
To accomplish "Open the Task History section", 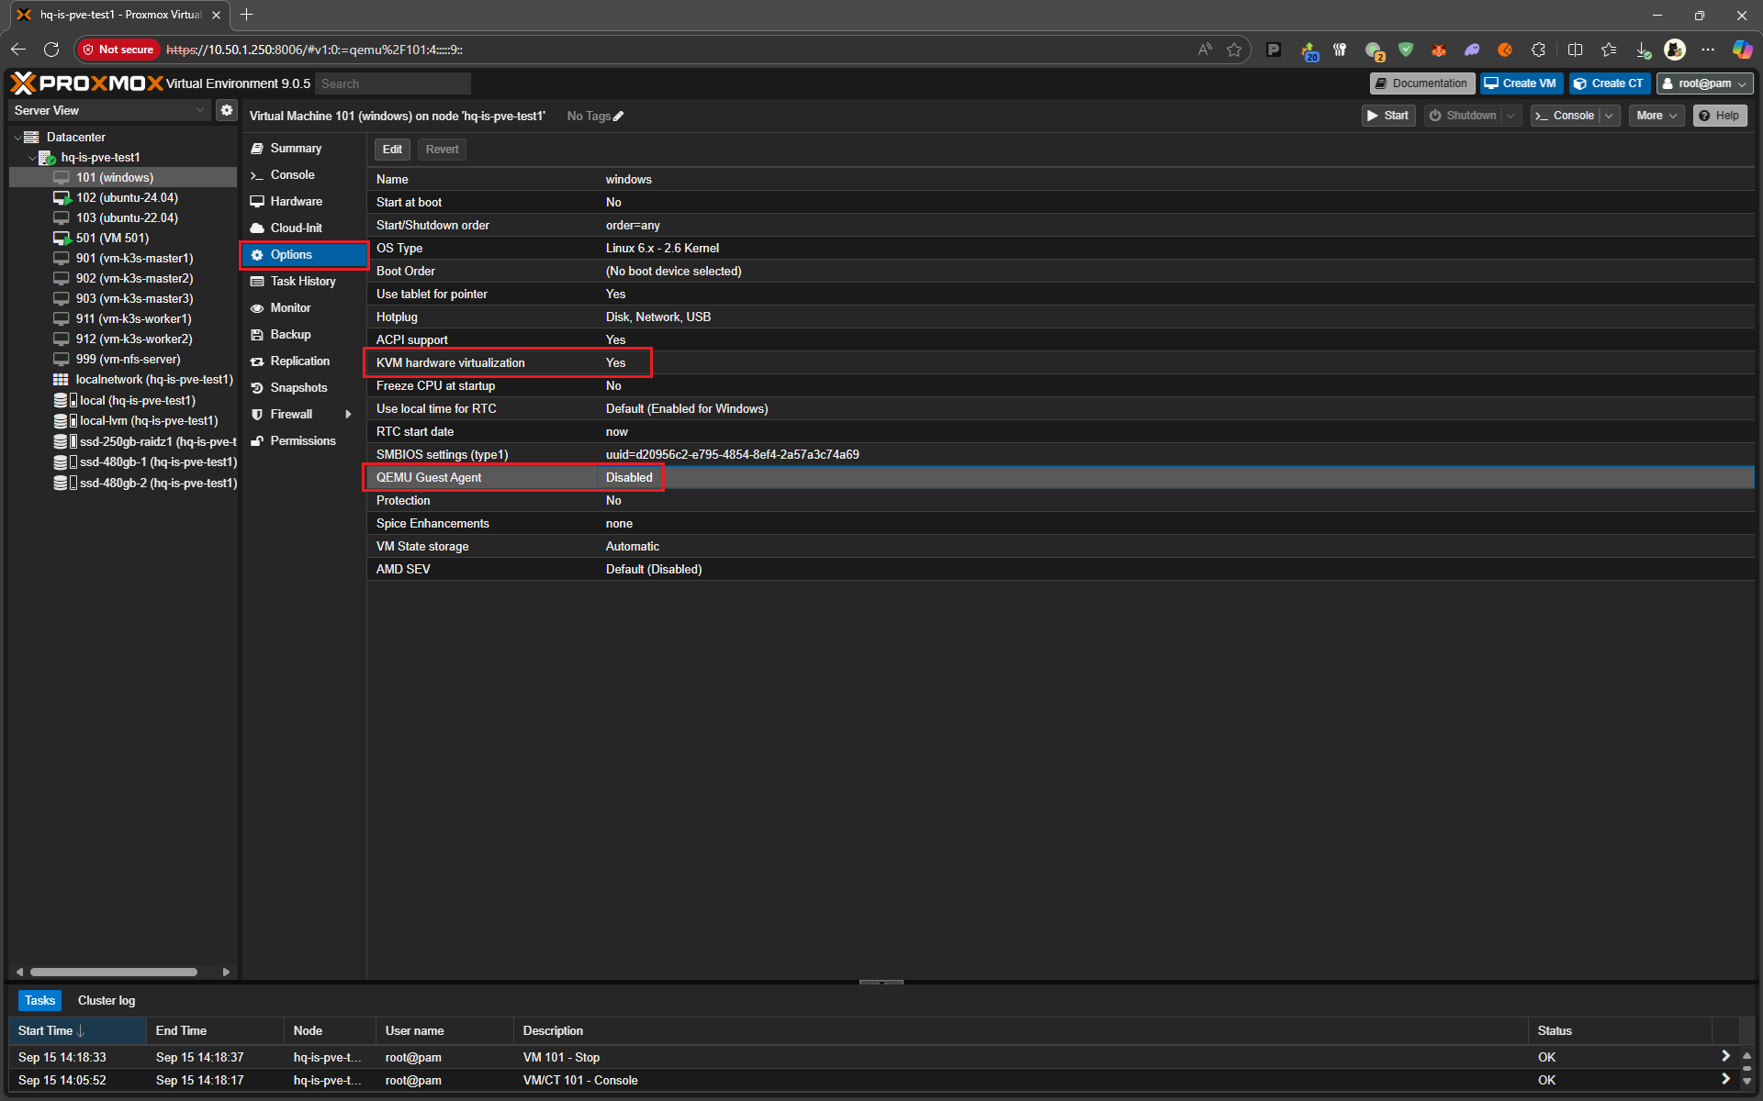I will click(303, 281).
